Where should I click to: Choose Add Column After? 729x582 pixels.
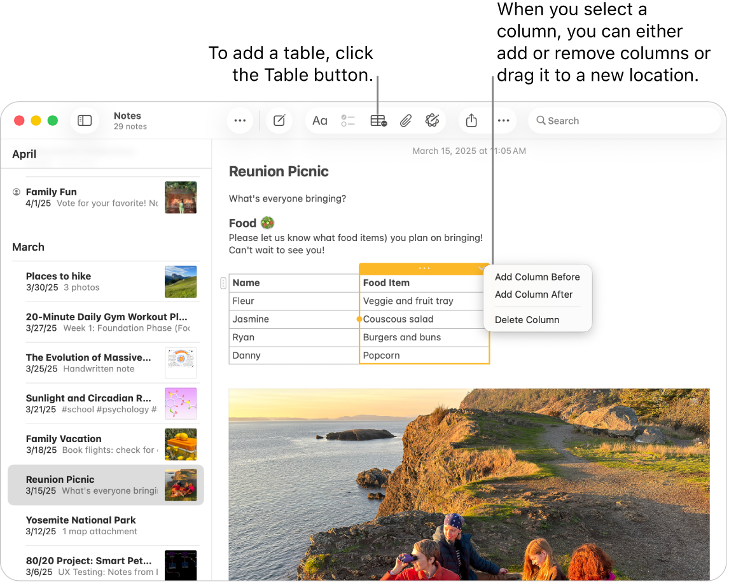(534, 294)
